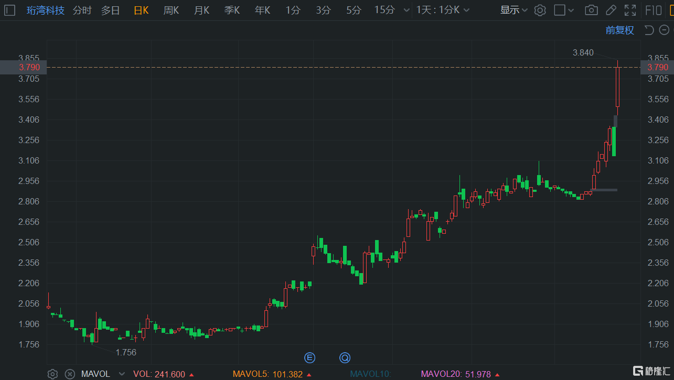Select the 年K yearly candlestick tab
The height and width of the screenshot is (380, 674).
(x=262, y=10)
